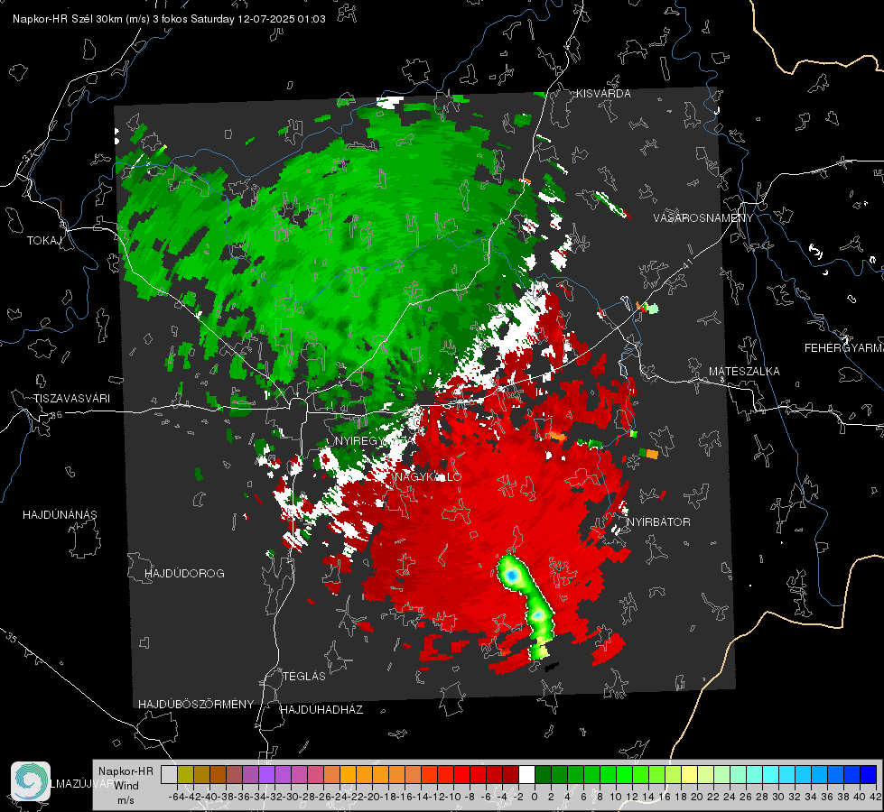The width and height of the screenshot is (884, 812).
Task: Click the lower blue core of the green wind cell
Action: pyautogui.click(x=538, y=614)
